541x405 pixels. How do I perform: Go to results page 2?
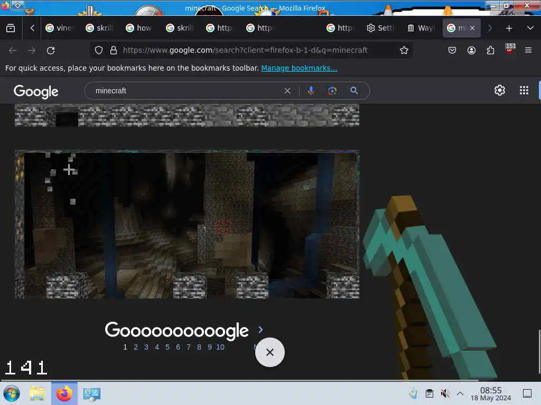(x=136, y=347)
